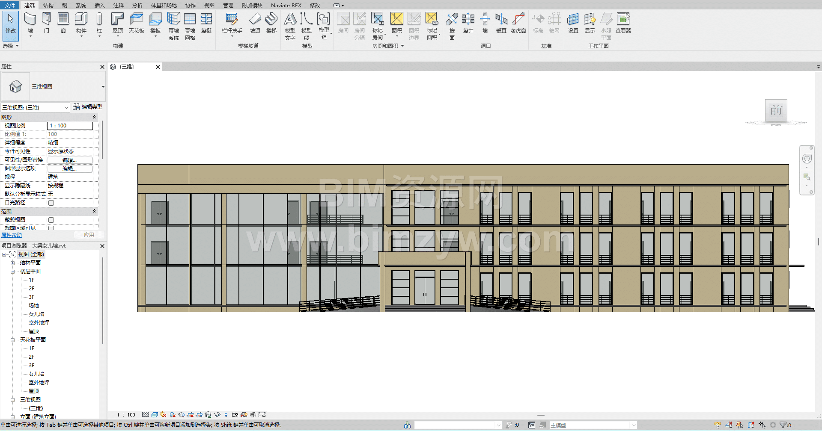Viewport: 822px width, 431px height.
Task: Select the Window (窗) tool
Action: click(x=63, y=20)
